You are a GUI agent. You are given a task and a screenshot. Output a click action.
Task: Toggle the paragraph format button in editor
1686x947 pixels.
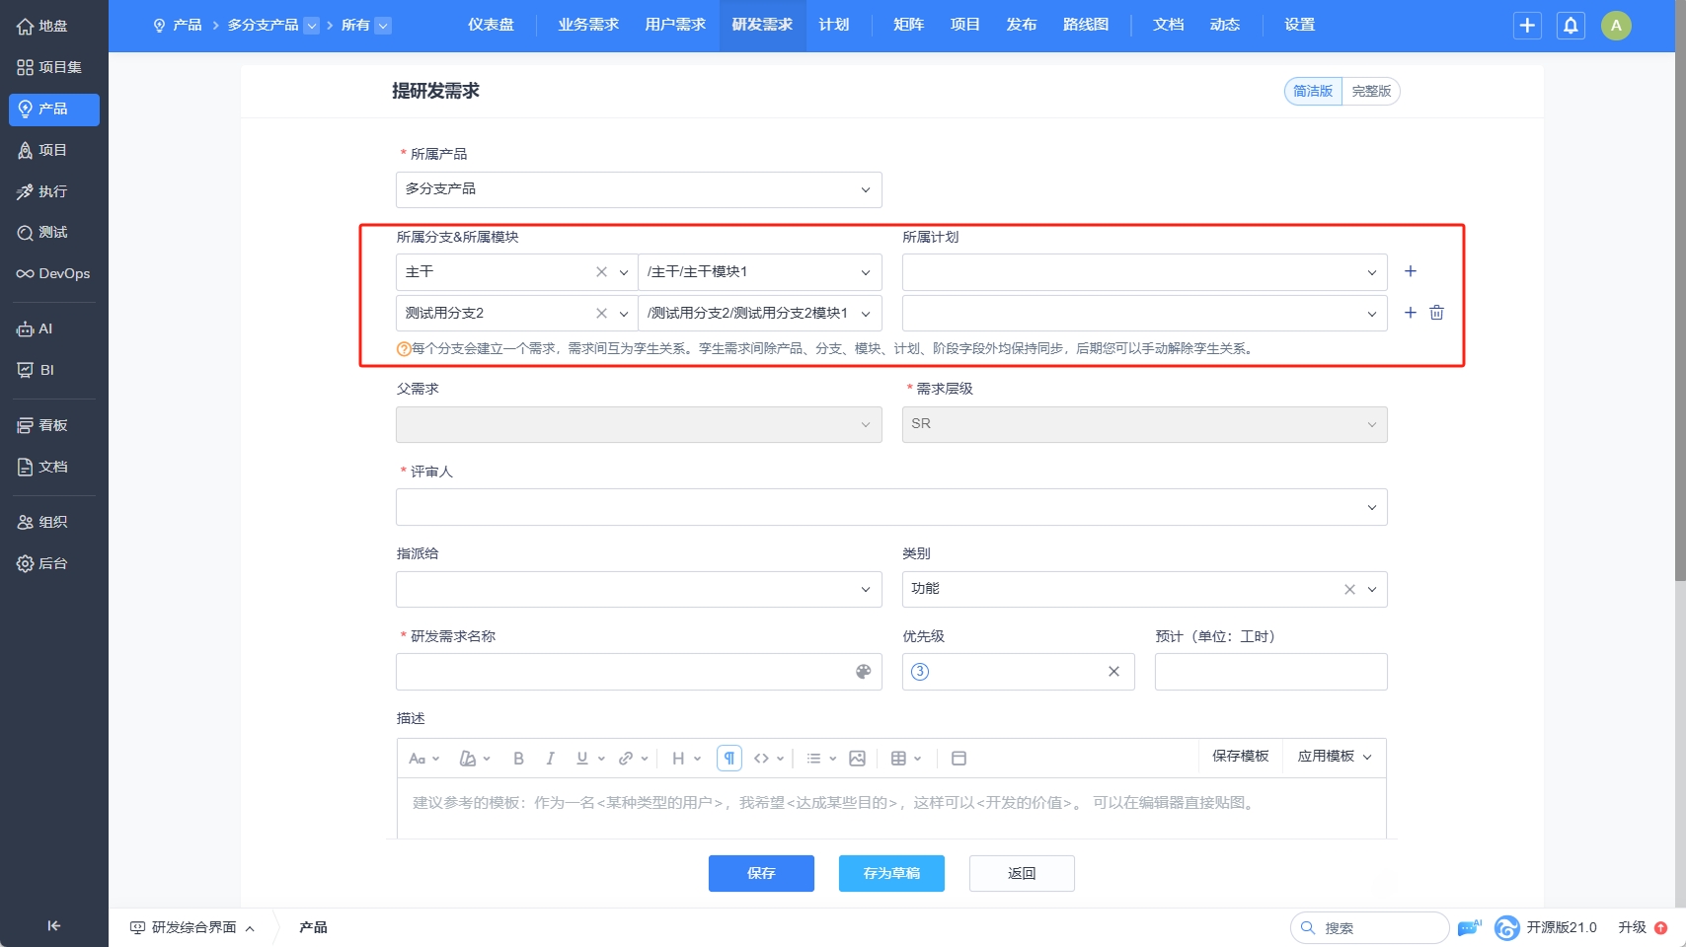tap(728, 759)
